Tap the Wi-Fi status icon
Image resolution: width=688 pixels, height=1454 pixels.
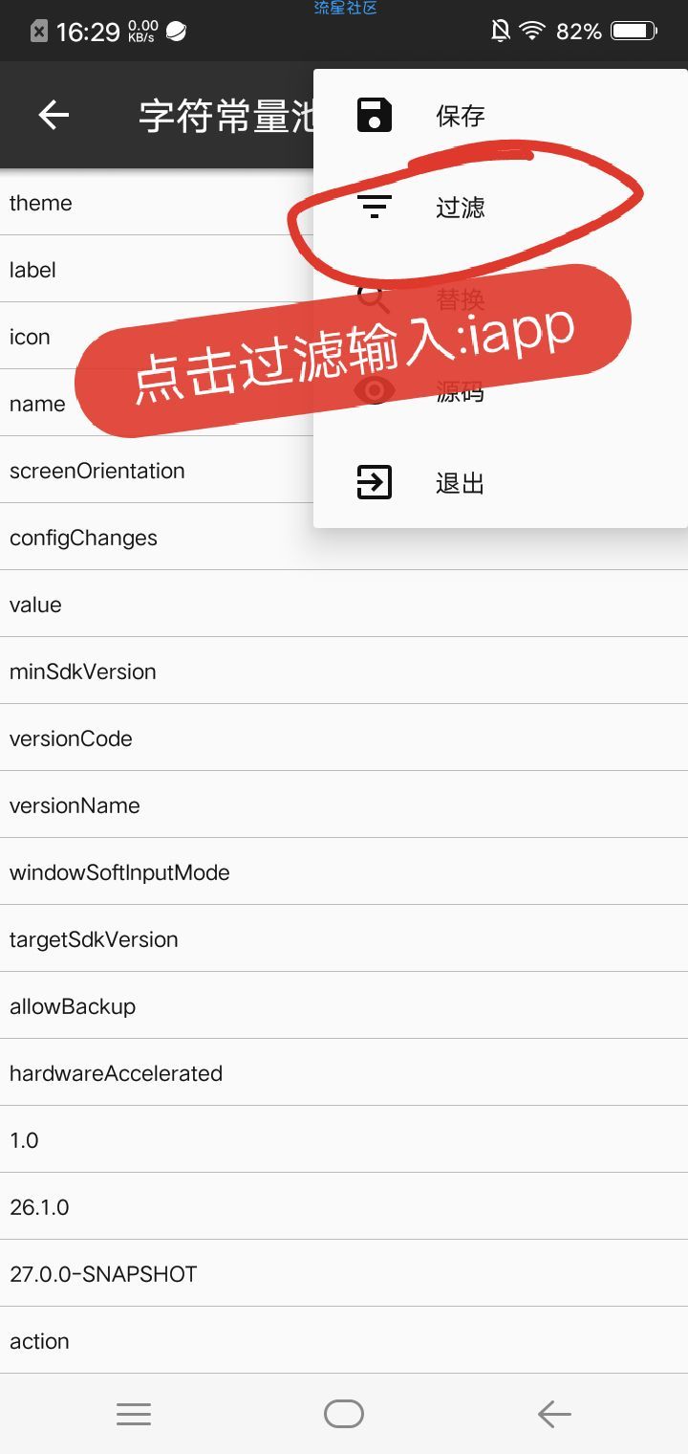pos(531,32)
